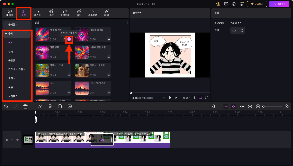Switch to the 텍스트 tab
The width and height of the screenshot is (293, 166).
[37, 13]
